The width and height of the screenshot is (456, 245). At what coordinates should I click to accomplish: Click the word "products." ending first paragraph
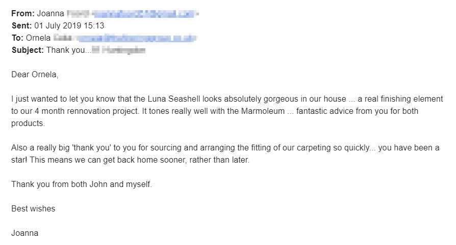pos(28,123)
